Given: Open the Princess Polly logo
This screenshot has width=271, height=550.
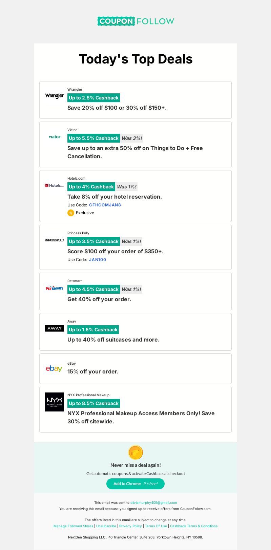Looking at the screenshot, I should coord(55,240).
